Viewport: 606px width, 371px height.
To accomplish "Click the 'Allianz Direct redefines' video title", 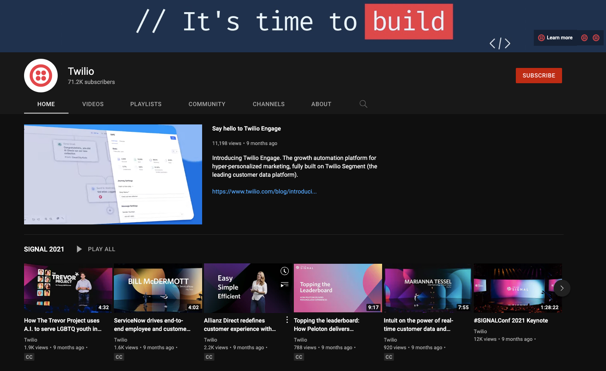I will tap(240, 325).
